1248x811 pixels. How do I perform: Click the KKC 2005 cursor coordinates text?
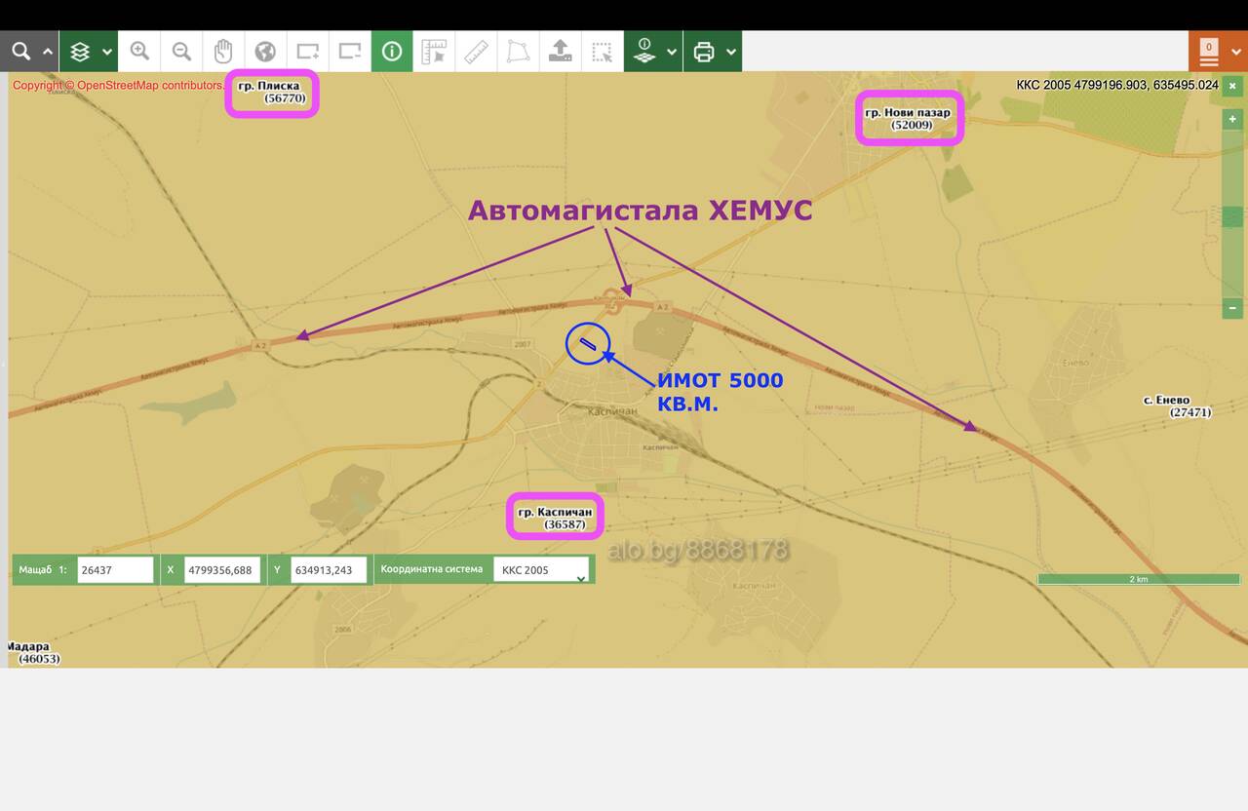click(1117, 85)
